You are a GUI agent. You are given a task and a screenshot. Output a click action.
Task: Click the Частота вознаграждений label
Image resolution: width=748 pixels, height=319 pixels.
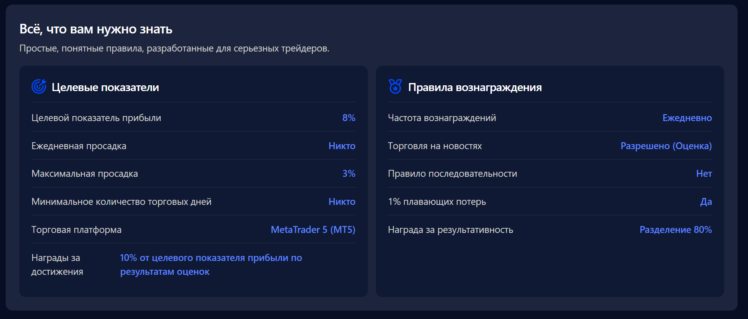click(442, 118)
